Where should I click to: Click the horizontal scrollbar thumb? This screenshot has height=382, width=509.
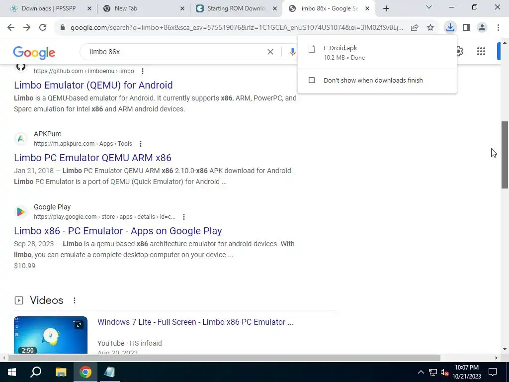point(224,358)
